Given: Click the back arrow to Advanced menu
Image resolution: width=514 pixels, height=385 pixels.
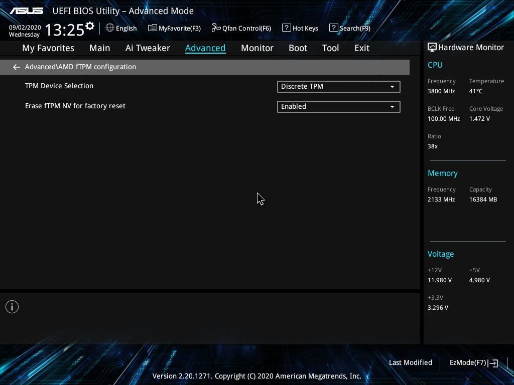Looking at the screenshot, I should (x=17, y=67).
